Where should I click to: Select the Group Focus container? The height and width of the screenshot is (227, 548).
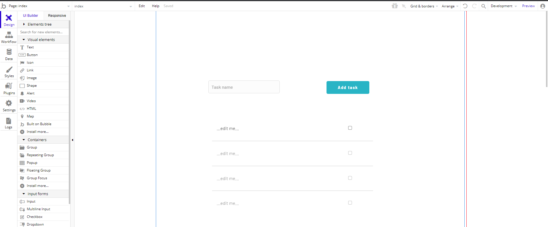[x=43, y=178]
